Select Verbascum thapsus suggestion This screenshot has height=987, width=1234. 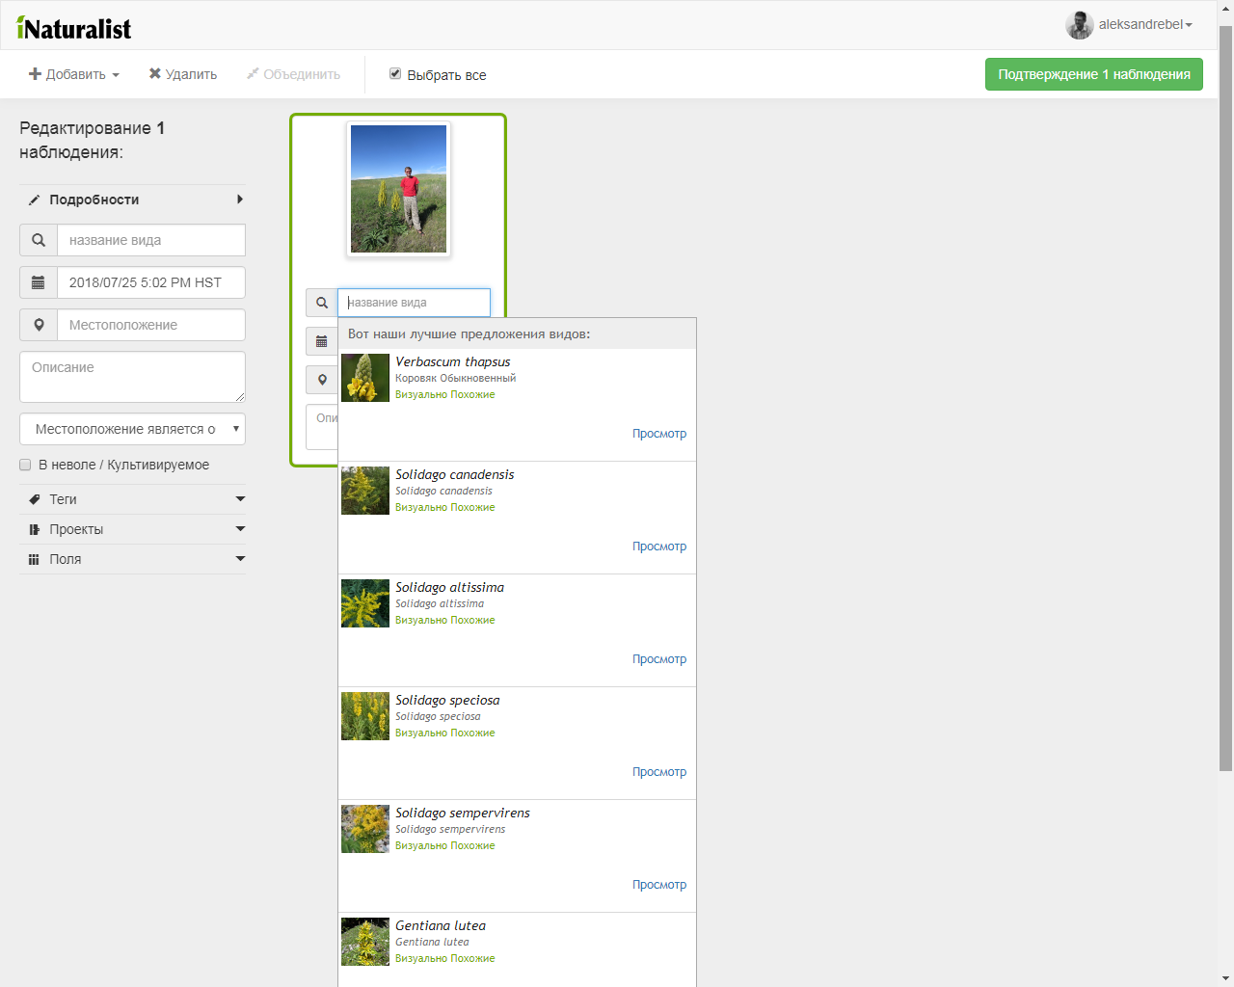pyautogui.click(x=453, y=362)
